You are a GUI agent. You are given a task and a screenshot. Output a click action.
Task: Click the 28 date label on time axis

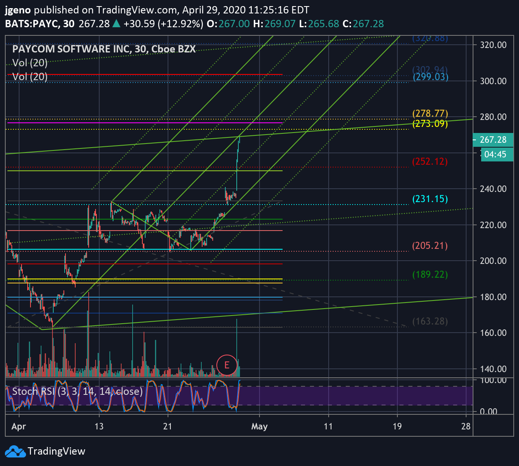click(466, 426)
